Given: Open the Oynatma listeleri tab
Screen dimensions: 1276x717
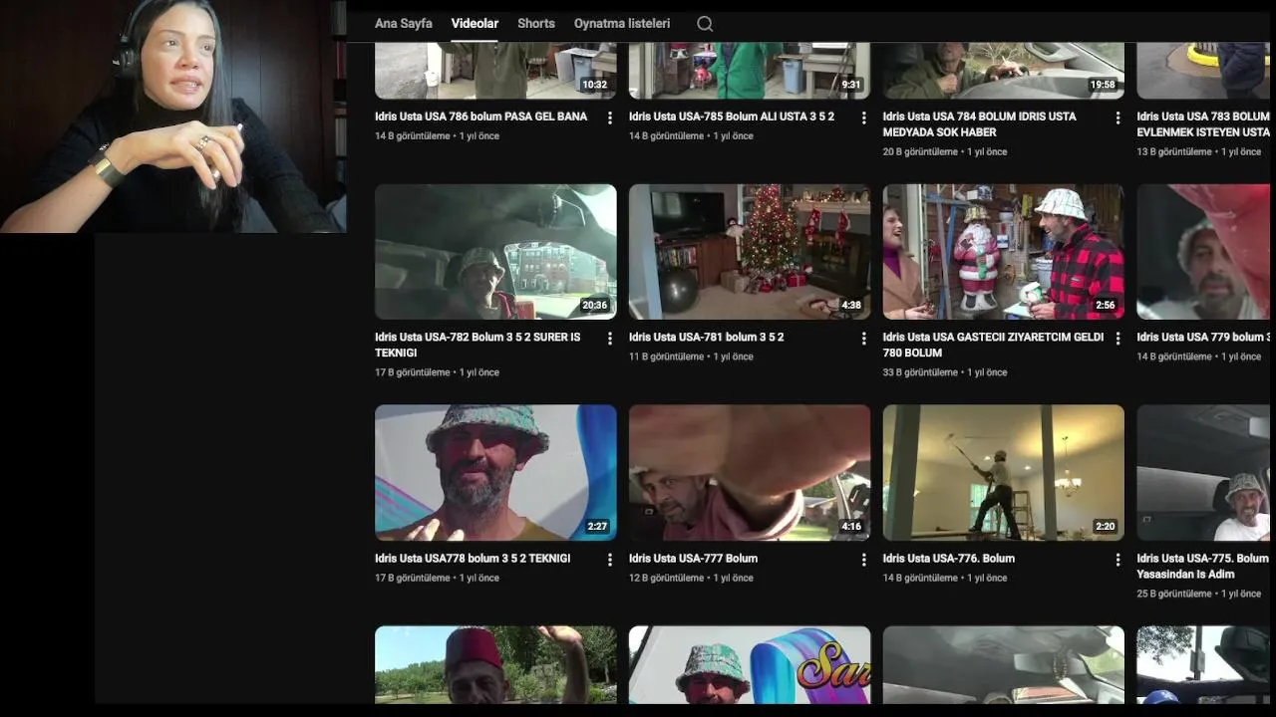Looking at the screenshot, I should point(622,23).
